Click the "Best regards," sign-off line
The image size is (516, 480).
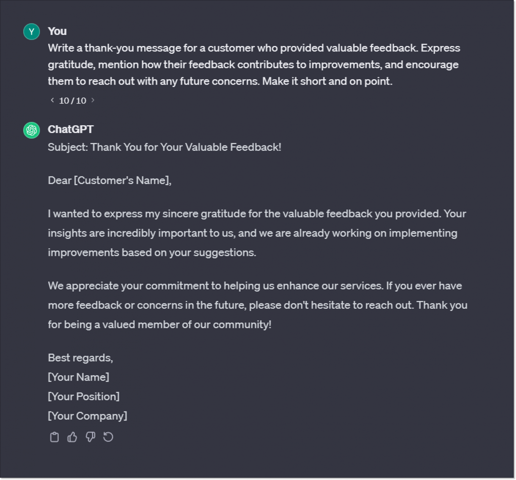pyautogui.click(x=81, y=357)
